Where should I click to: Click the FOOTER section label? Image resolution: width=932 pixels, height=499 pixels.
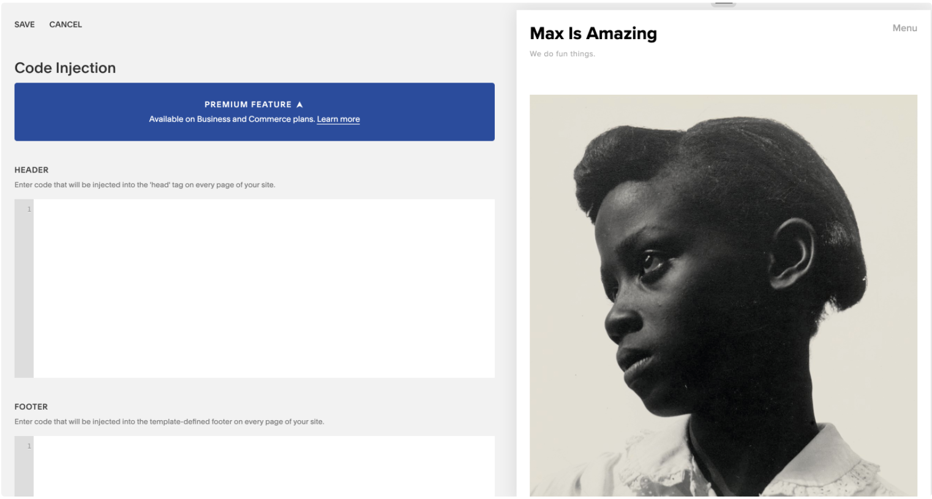(31, 407)
